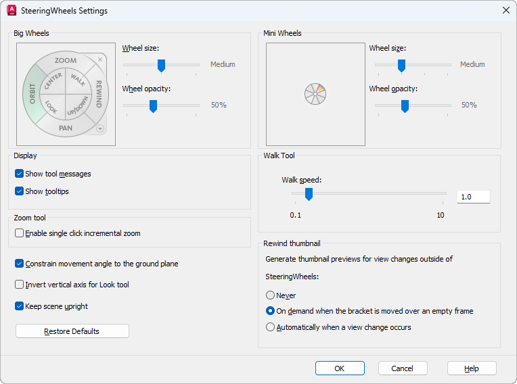This screenshot has width=517, height=384.
Task: Select On demand rewind thumbnail option
Action: point(271,311)
